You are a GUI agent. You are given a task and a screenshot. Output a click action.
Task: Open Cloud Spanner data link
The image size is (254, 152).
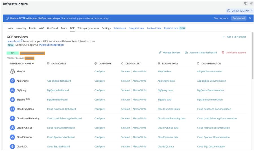pyautogui.click(x=168, y=137)
